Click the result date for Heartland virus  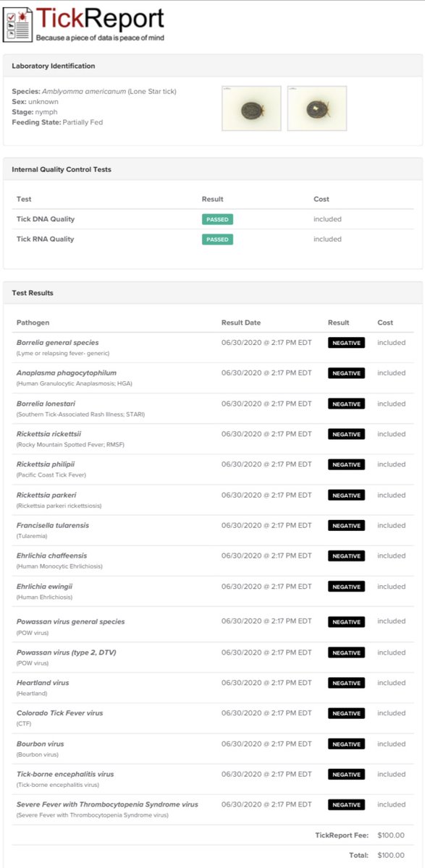click(x=266, y=683)
